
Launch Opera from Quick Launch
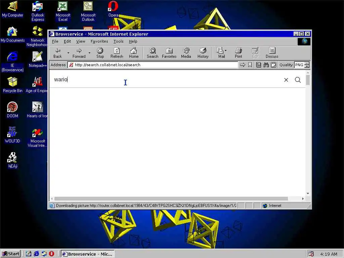pos(51,254)
